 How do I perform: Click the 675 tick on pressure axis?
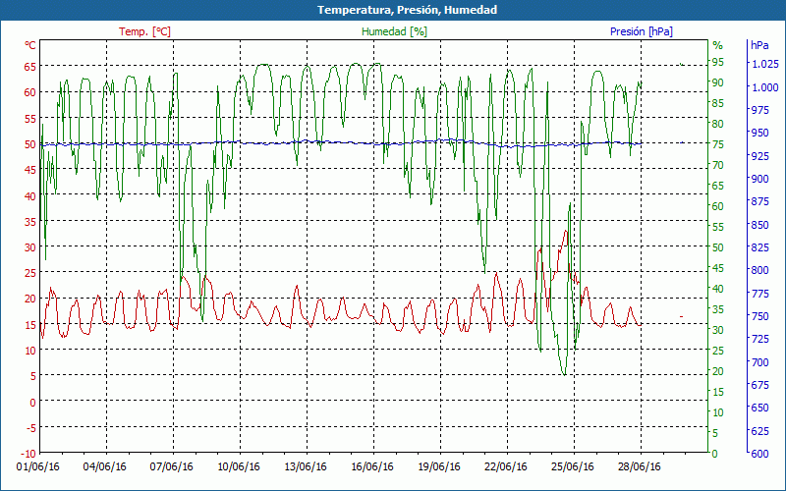(759, 385)
